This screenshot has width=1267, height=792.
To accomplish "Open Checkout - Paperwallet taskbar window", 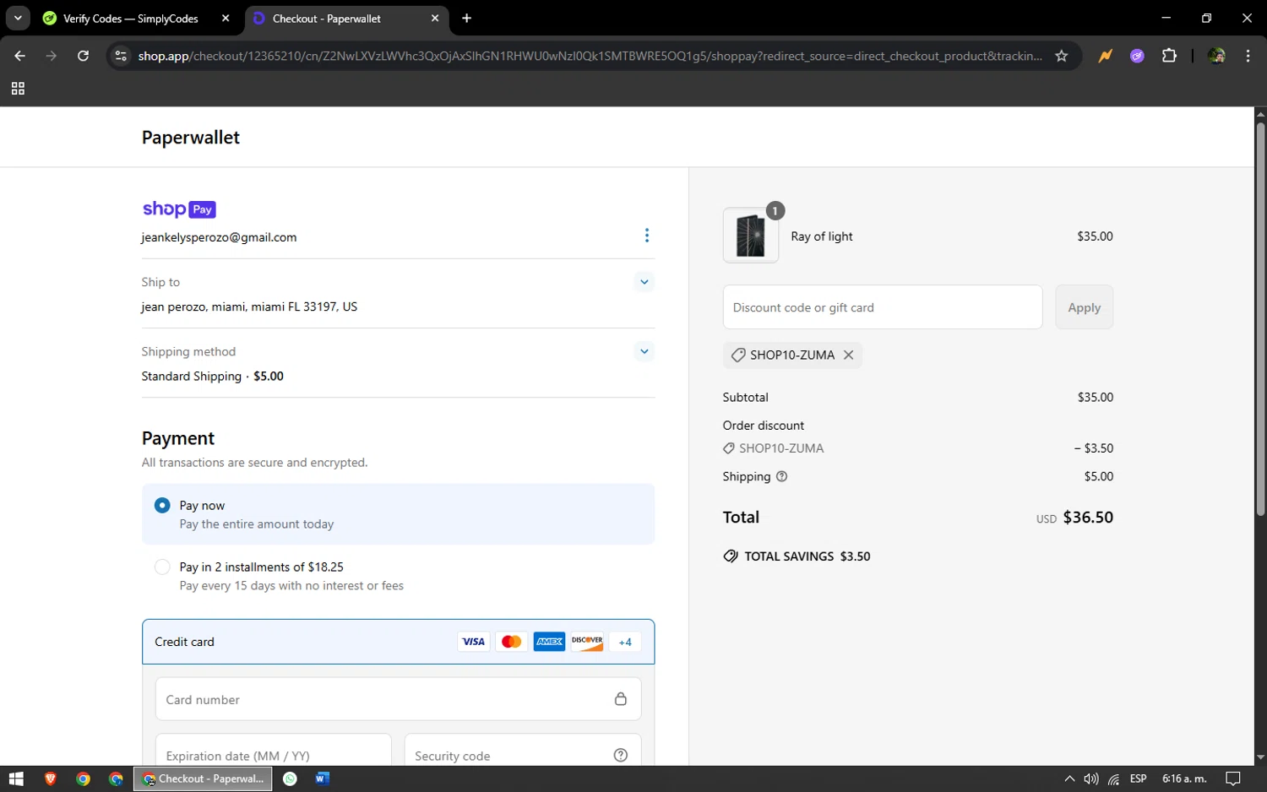I will (203, 778).
